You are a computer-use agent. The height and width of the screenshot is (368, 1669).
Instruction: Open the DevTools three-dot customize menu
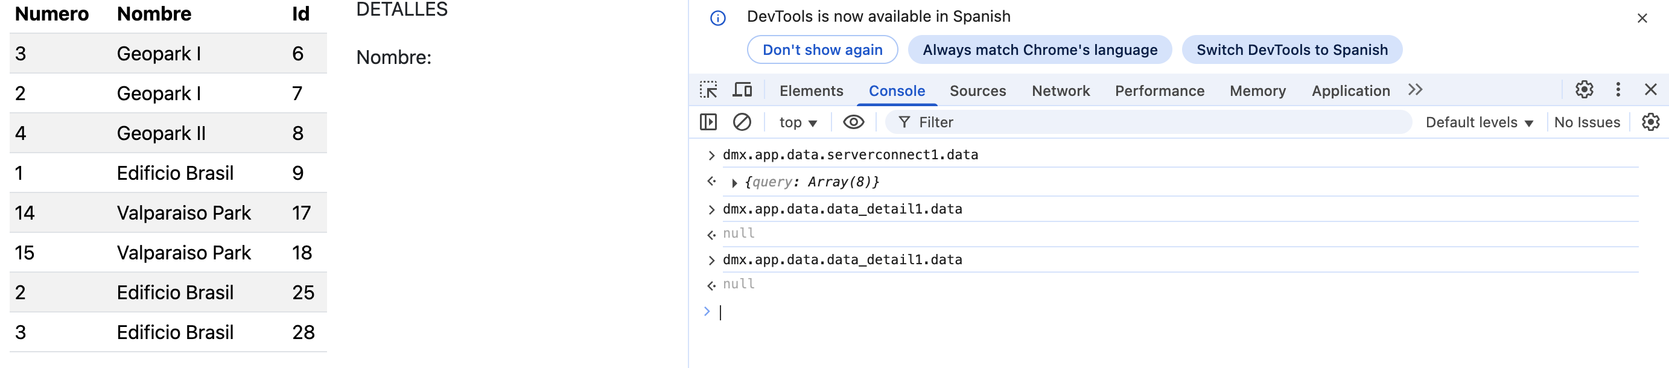1618,90
